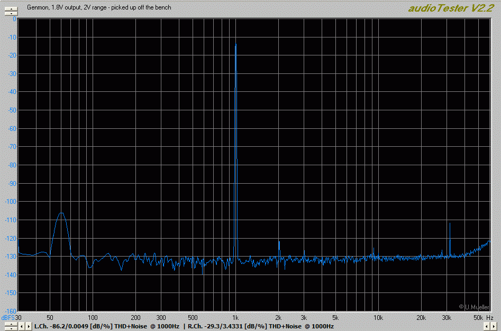Click the up arrow of the top-left stepper
The height and width of the screenshot is (331, 501).
tap(10, 8)
